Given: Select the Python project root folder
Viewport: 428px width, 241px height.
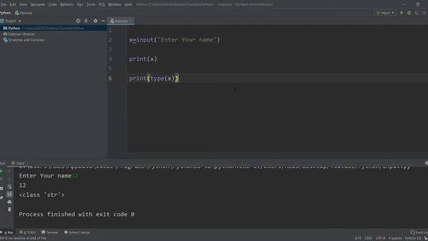Looking at the screenshot, I should pyautogui.click(x=53, y=28).
